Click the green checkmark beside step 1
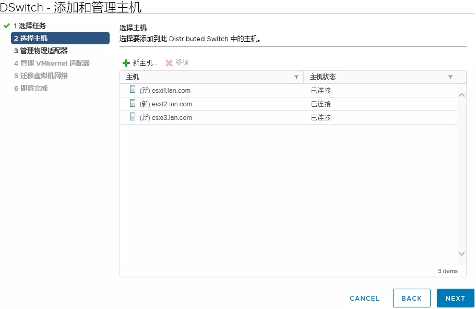The image size is (476, 309). pyautogui.click(x=7, y=26)
